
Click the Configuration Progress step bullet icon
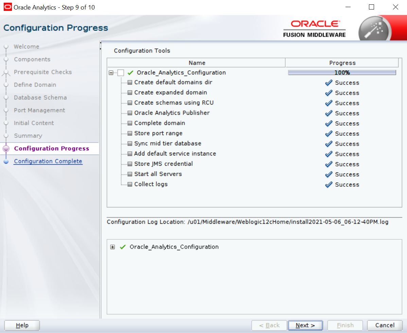coord(6,149)
